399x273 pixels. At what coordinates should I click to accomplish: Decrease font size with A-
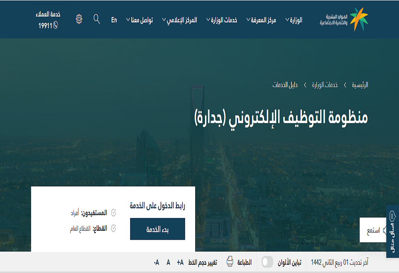coord(157,262)
